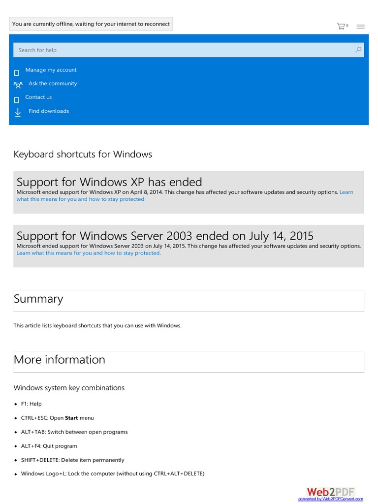Click the Web2PDF logo
Image resolution: width=378 pixels, height=504 pixels.
pos(331,492)
